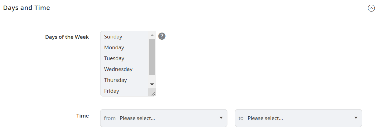Click the listbox scroll up arrow
The width and height of the screenshot is (379, 134).
[152, 35]
